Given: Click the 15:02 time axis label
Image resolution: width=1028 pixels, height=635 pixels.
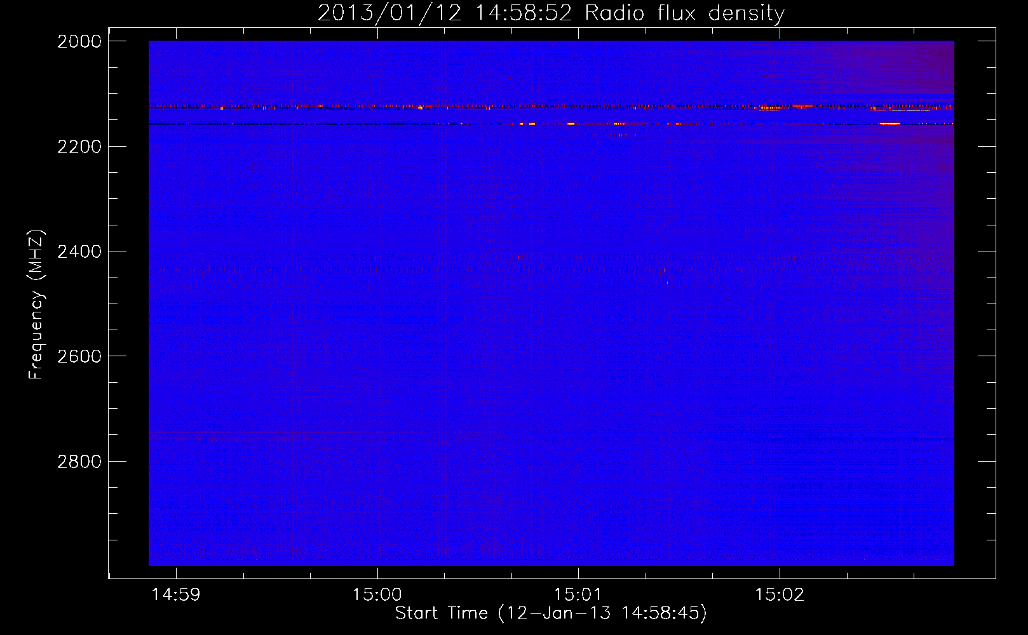Looking at the screenshot, I should click(780, 595).
